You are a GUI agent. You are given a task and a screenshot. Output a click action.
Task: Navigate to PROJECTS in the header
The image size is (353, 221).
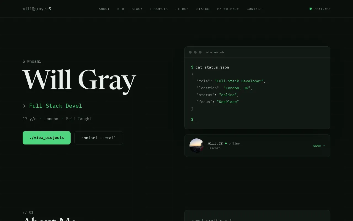coord(159,9)
